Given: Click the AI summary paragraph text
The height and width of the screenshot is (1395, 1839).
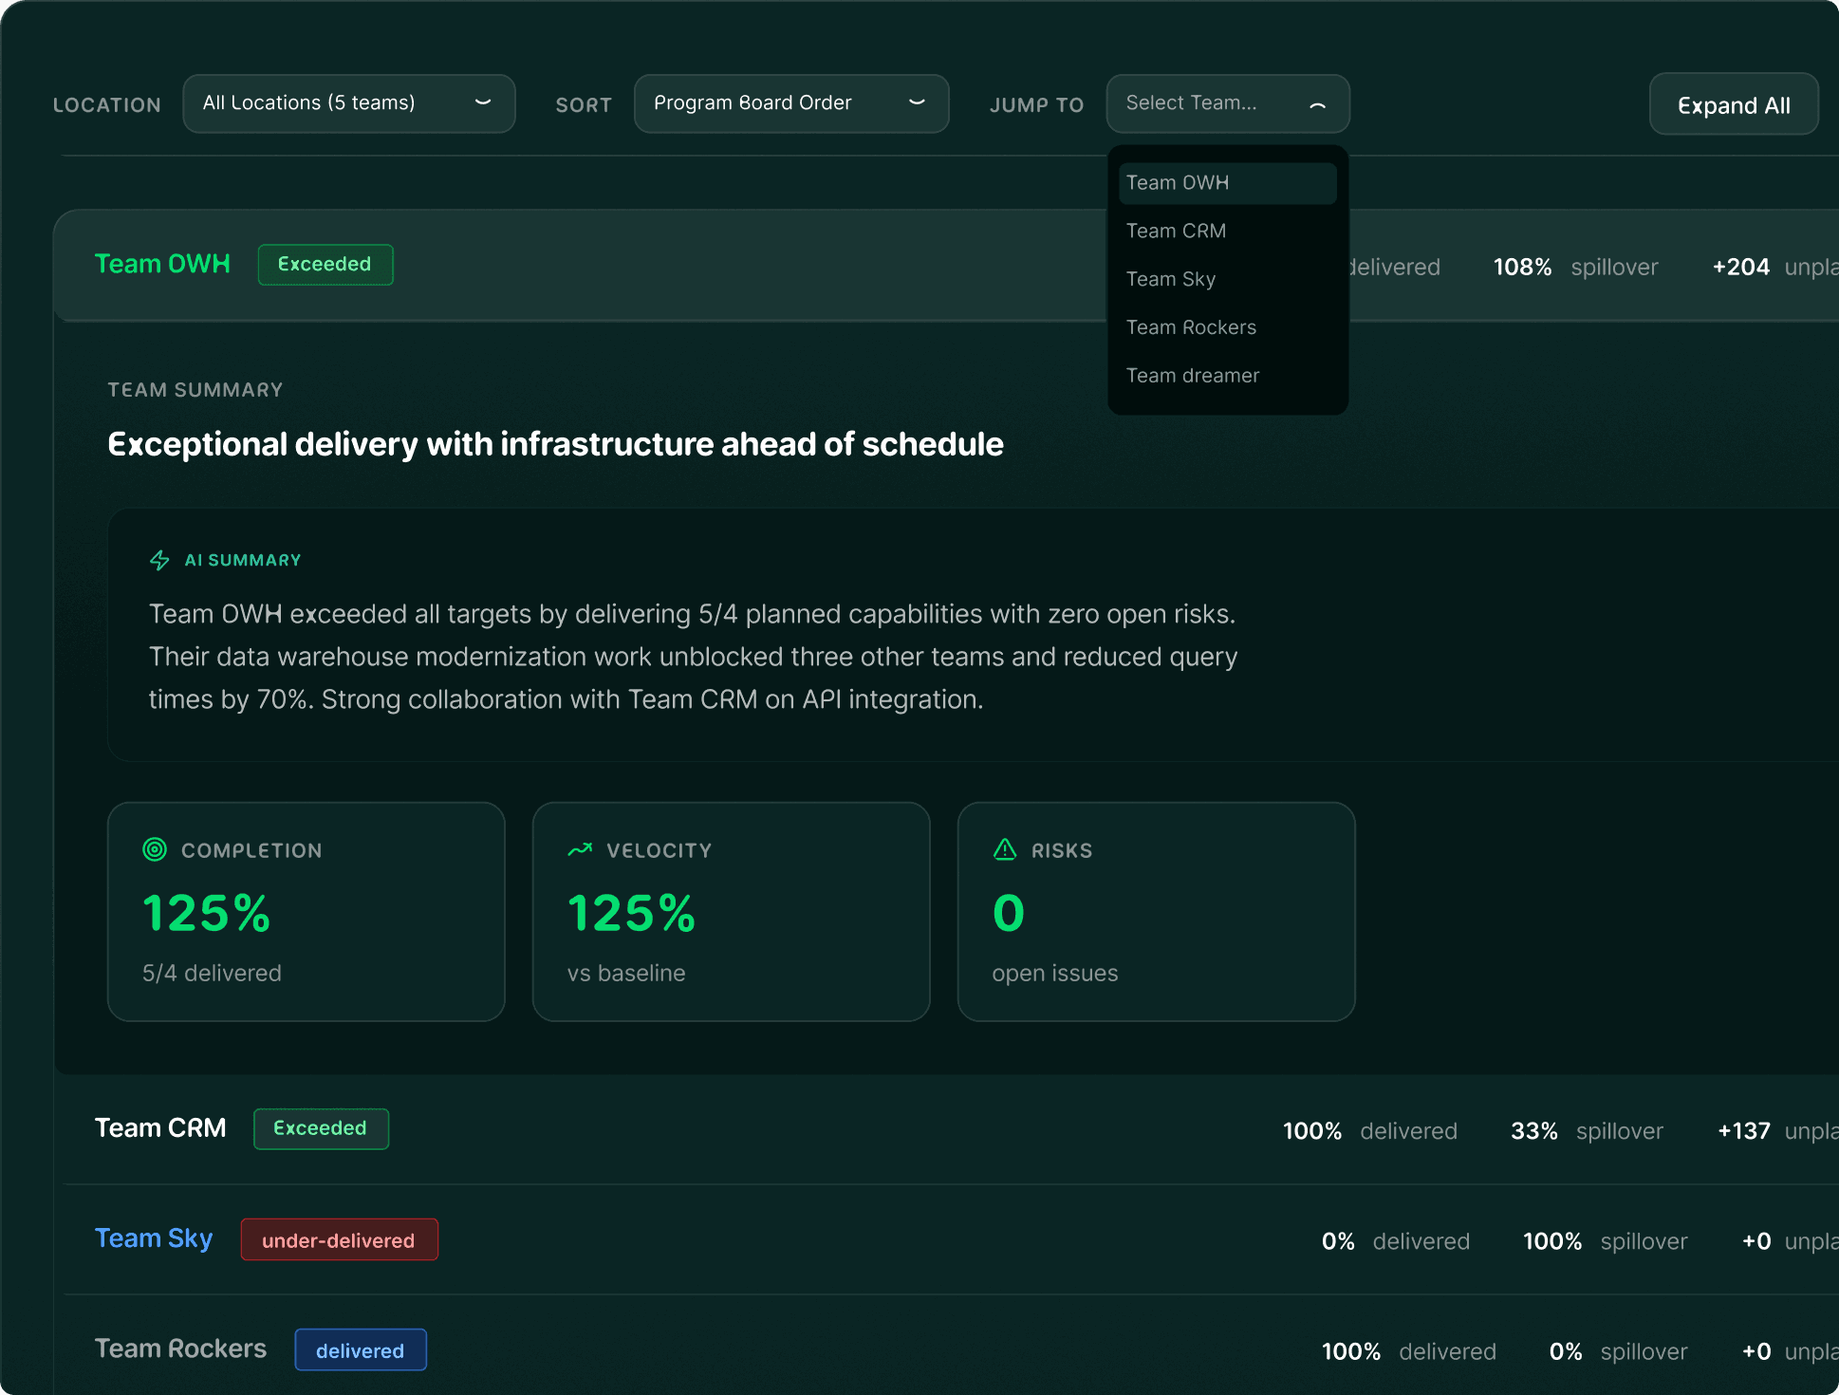Looking at the screenshot, I should pyautogui.click(x=693, y=657).
